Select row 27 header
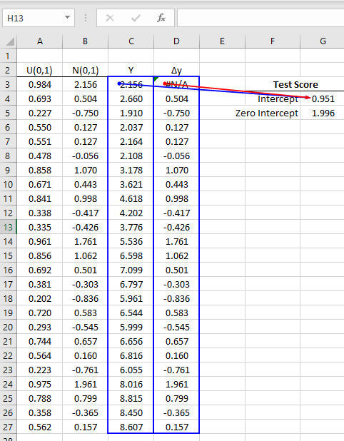Image resolution: width=344 pixels, height=441 pixels. tap(8, 427)
